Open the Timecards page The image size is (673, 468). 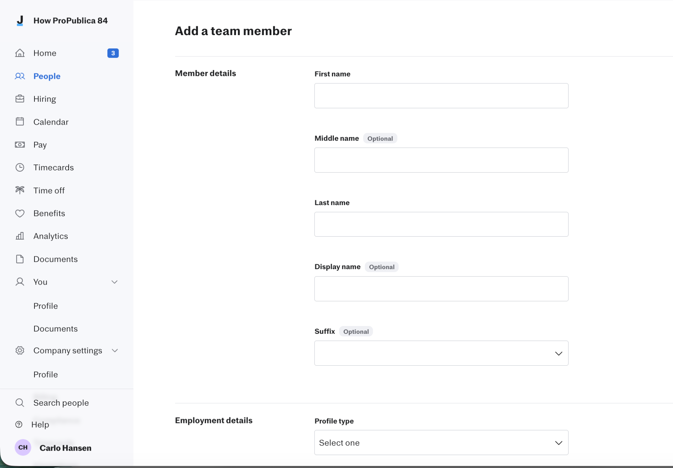[54, 167]
